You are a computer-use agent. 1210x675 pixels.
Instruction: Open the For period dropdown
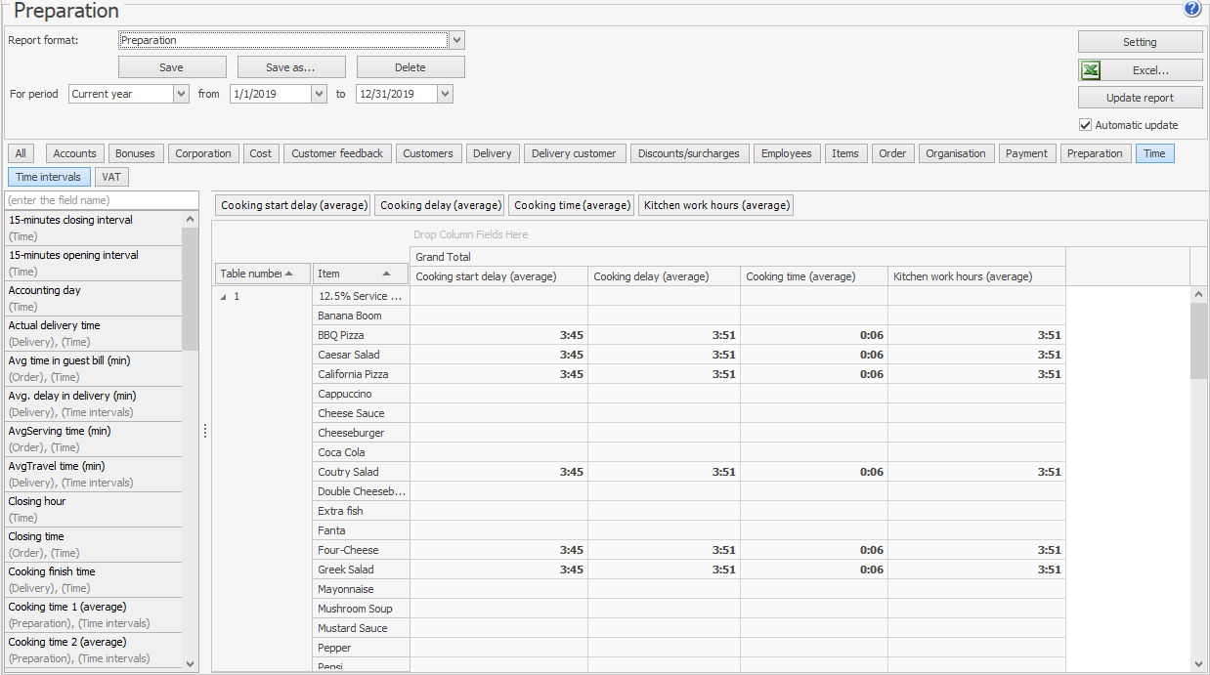181,94
